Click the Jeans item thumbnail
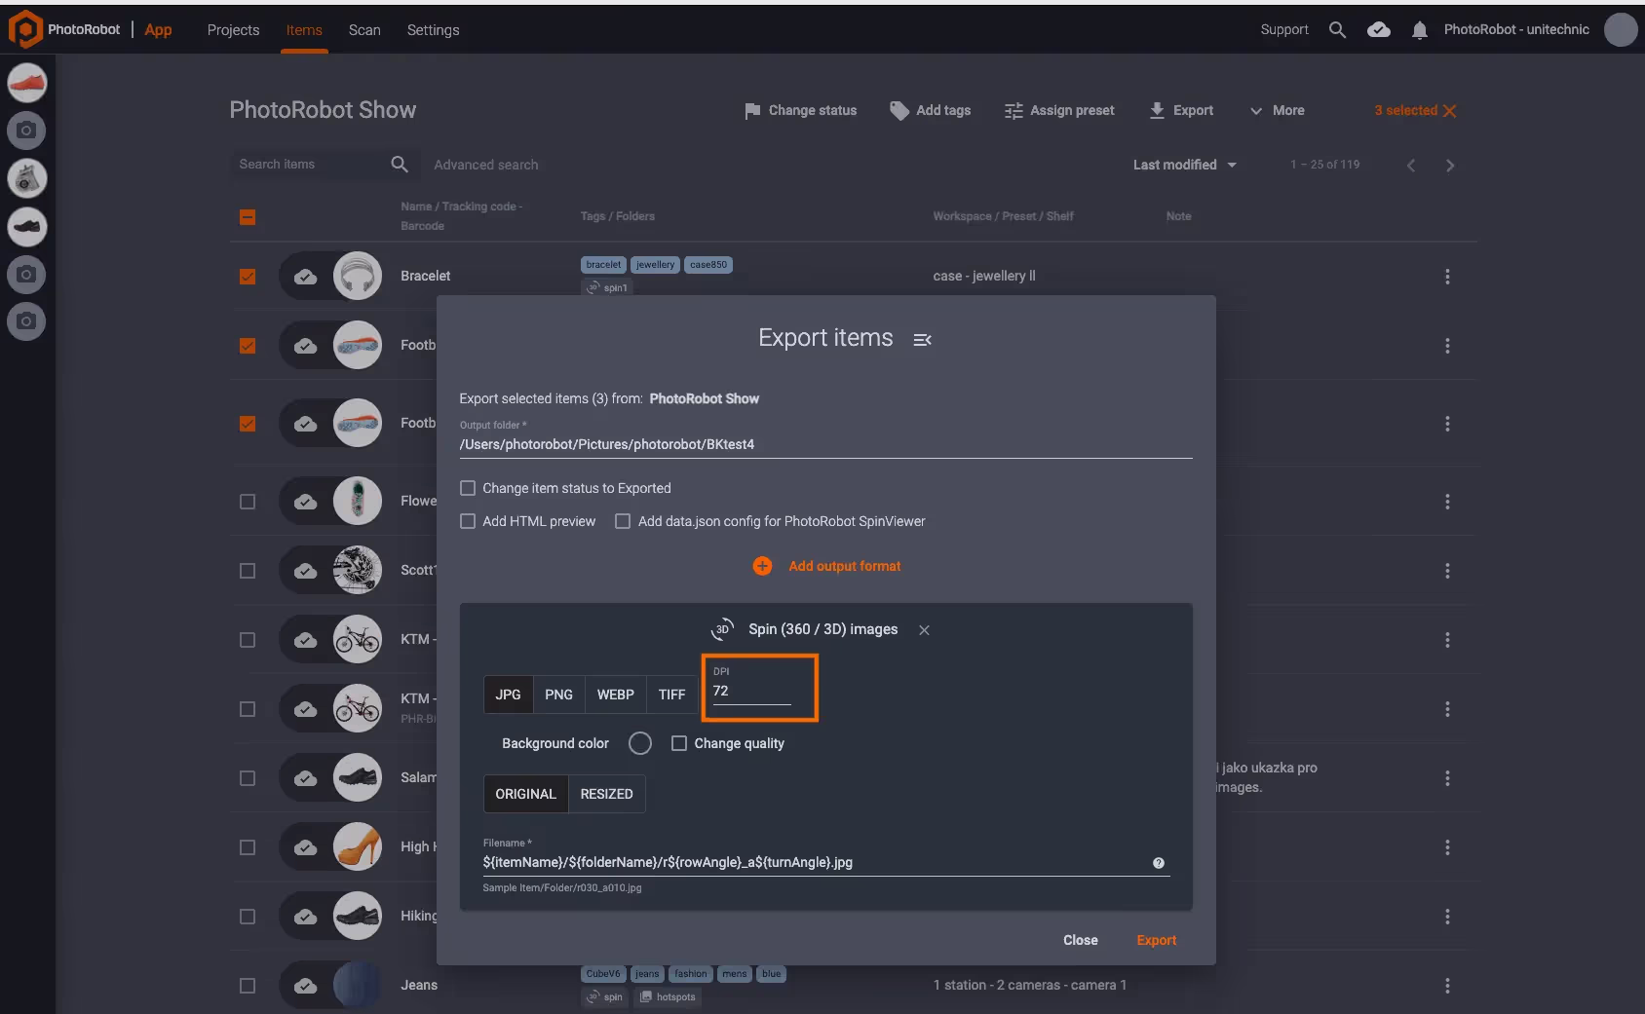Image resolution: width=1645 pixels, height=1014 pixels. pos(357,985)
